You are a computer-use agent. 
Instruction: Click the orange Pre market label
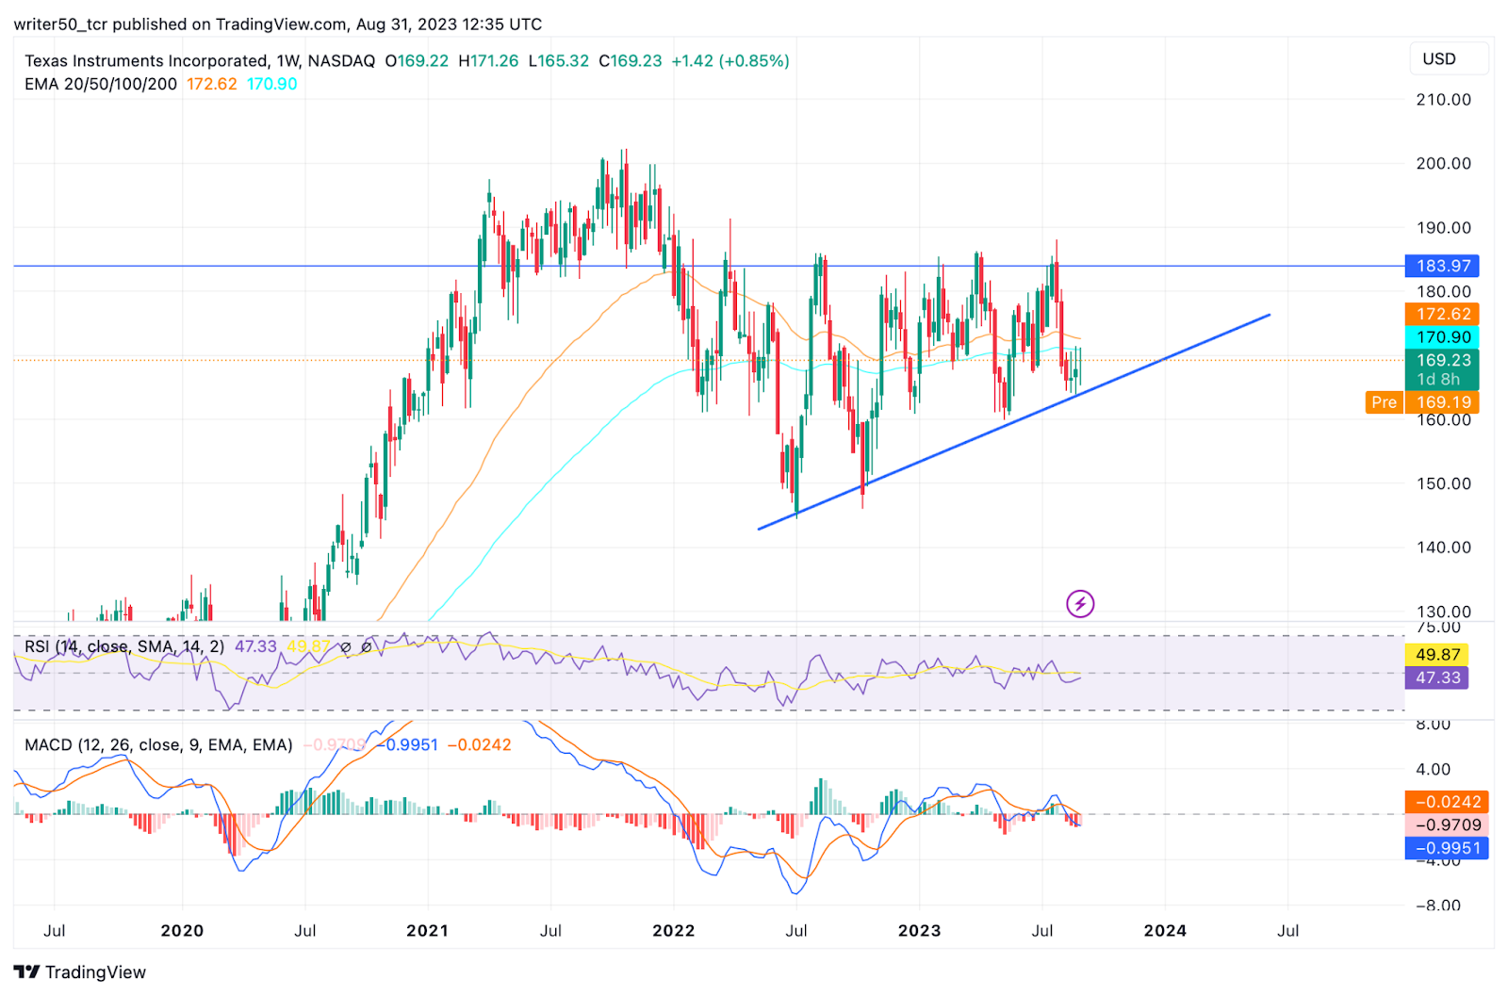tap(1384, 402)
